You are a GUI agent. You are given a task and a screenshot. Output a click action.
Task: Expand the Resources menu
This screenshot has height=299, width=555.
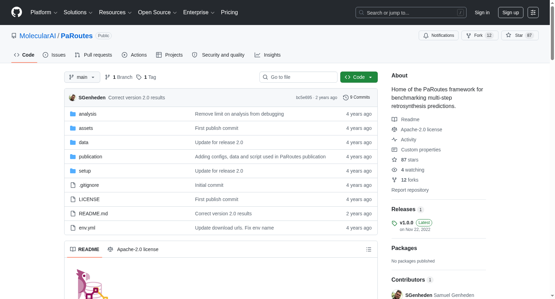tap(115, 13)
